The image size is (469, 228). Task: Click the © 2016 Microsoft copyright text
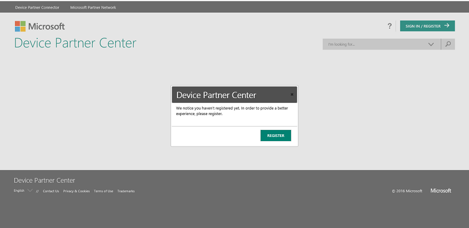(x=407, y=191)
